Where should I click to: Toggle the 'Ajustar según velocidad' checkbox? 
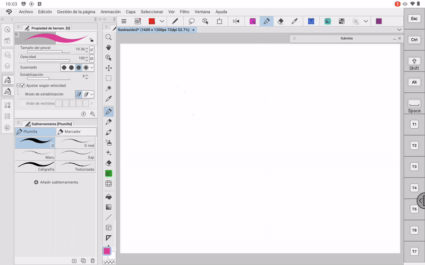(x=23, y=85)
